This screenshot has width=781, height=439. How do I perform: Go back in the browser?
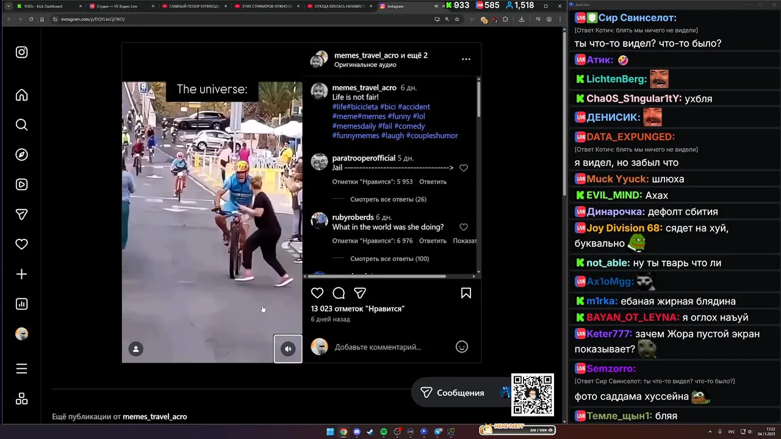(9, 19)
